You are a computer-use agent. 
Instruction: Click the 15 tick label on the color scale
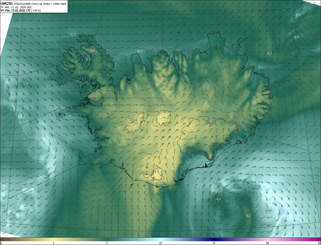pyautogui.click(x=214, y=243)
